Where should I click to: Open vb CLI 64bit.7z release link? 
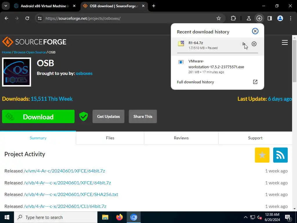tap(65, 206)
